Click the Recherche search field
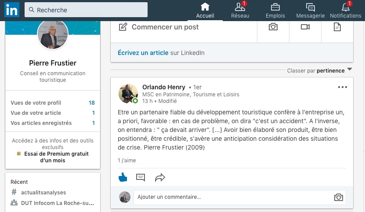 [86, 10]
